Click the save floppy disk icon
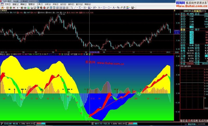Screen dimensions: 208x126 click(132, 8)
